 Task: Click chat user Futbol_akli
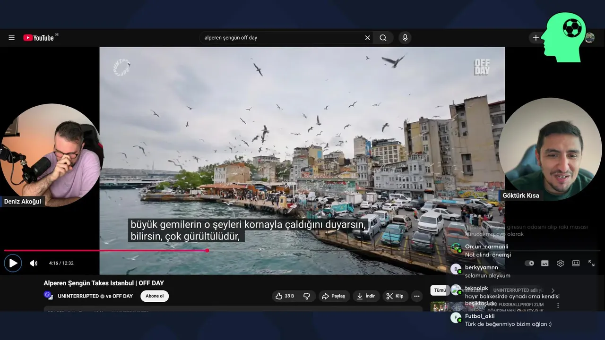(480, 316)
